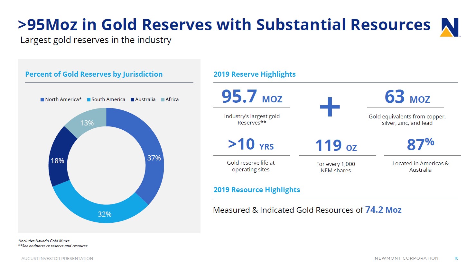Select the >10 YRS reserve life figure
476x267 pixels.
point(251,144)
